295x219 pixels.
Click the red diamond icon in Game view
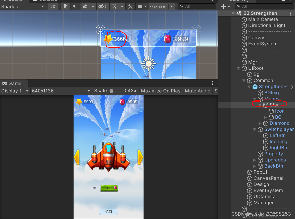pyautogui.click(x=122, y=102)
